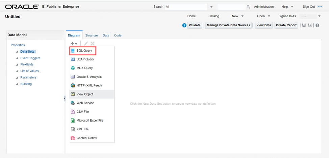This screenshot has width=329, height=158.
Task: Select Event Triggers in the tree
Action: (x=30, y=58)
